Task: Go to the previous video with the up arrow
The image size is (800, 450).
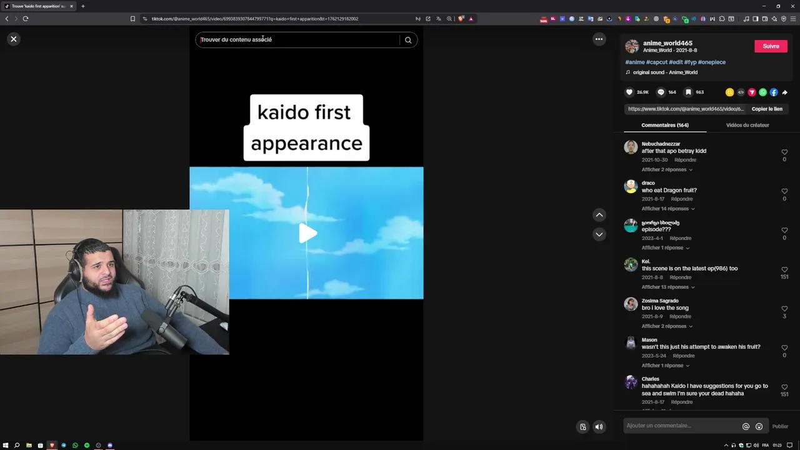Action: coord(599,215)
